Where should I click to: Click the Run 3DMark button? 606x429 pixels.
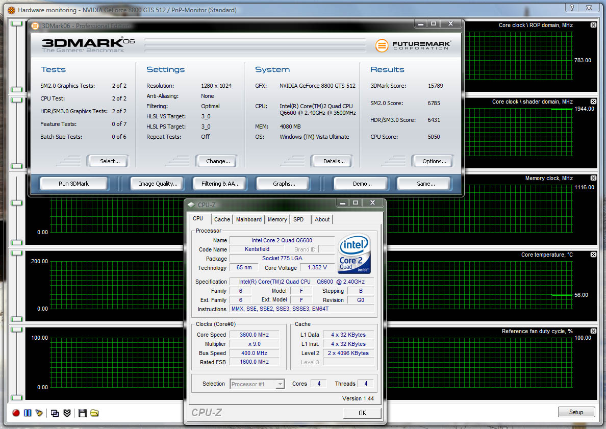coord(74,184)
